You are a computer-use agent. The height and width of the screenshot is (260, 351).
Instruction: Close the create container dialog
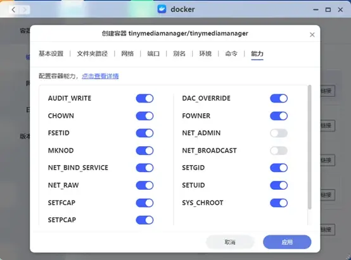point(312,35)
